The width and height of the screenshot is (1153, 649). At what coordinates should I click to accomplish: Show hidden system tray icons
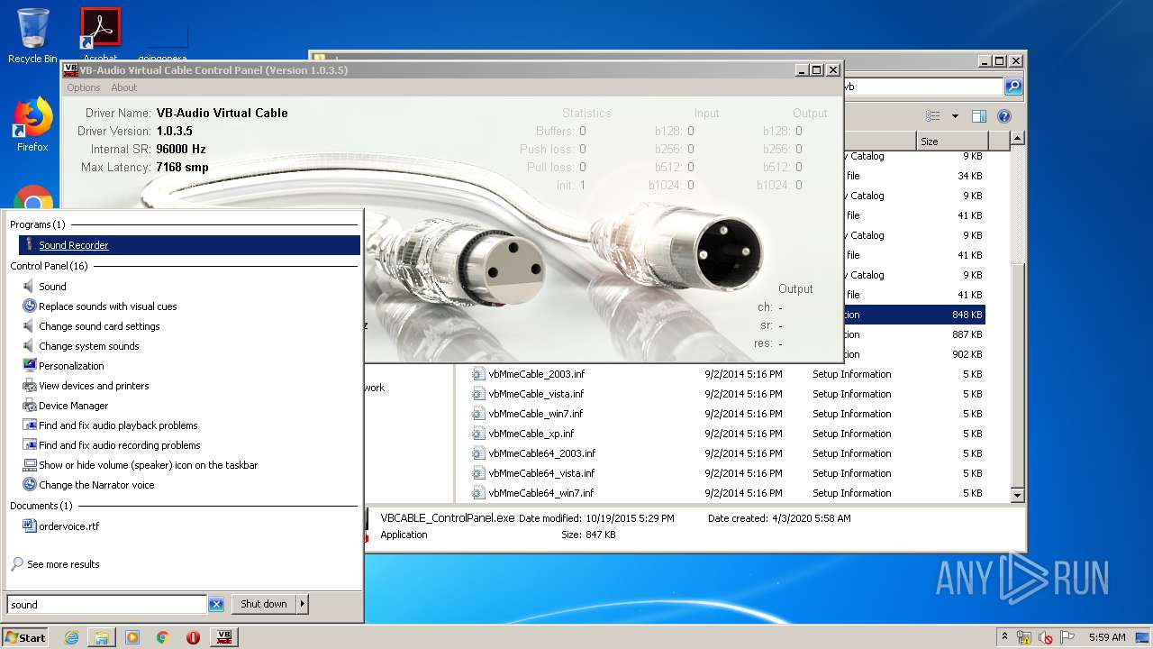coord(1005,637)
